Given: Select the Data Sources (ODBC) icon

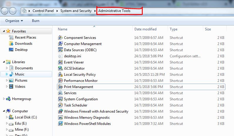Looking at the screenshot, I should [60, 50].
